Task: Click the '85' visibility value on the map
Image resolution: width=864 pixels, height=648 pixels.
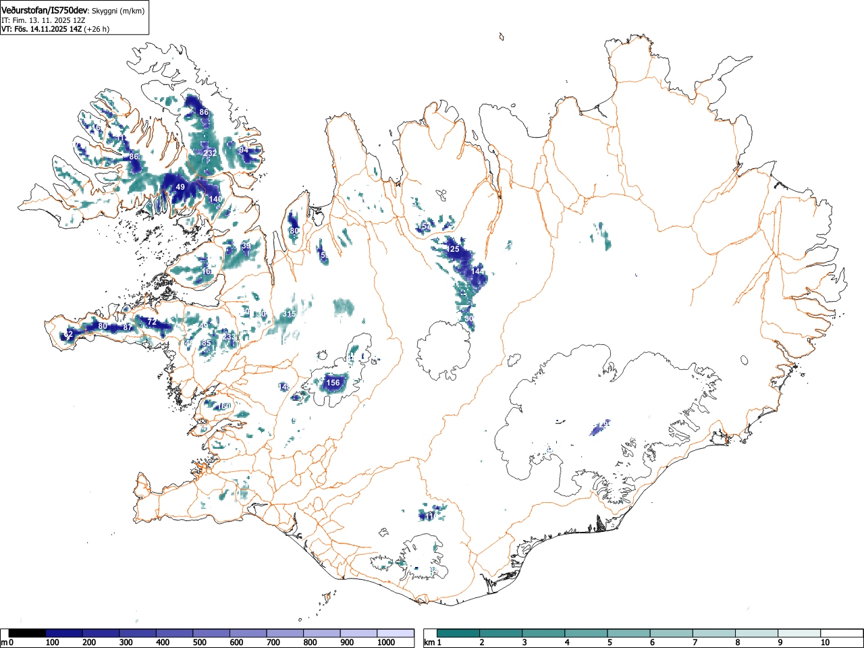Action: pos(207,343)
